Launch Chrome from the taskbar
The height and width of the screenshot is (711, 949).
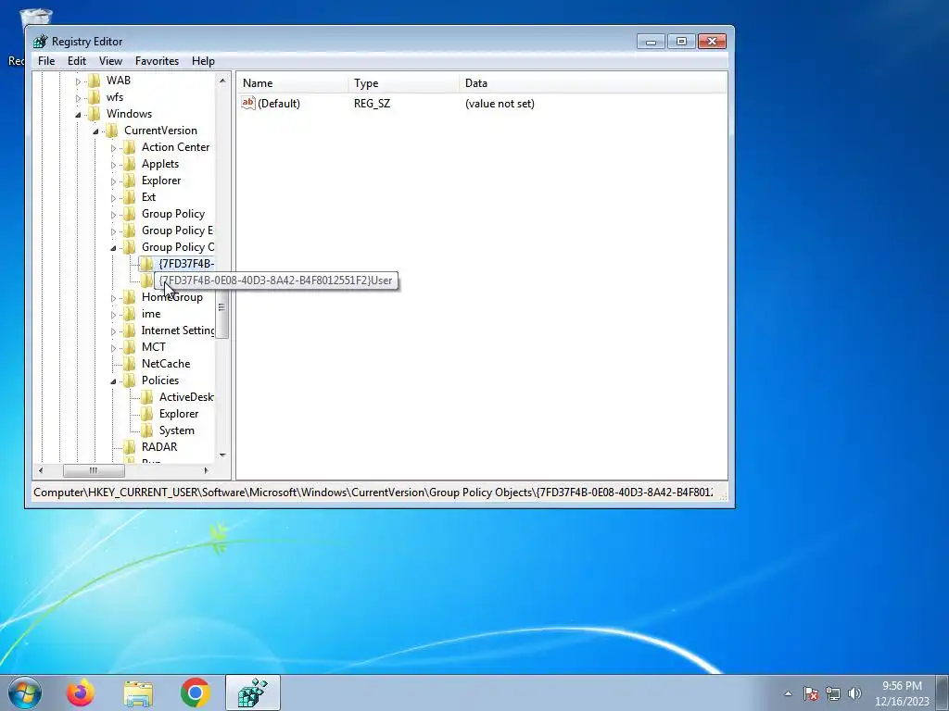pyautogui.click(x=195, y=692)
